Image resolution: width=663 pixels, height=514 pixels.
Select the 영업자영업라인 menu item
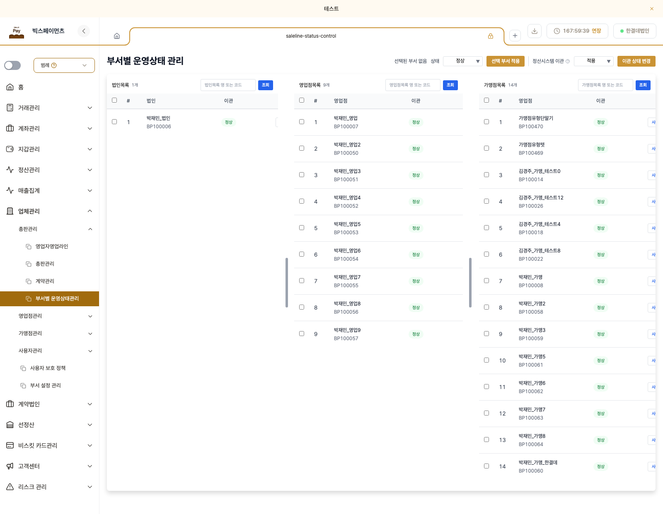52,246
